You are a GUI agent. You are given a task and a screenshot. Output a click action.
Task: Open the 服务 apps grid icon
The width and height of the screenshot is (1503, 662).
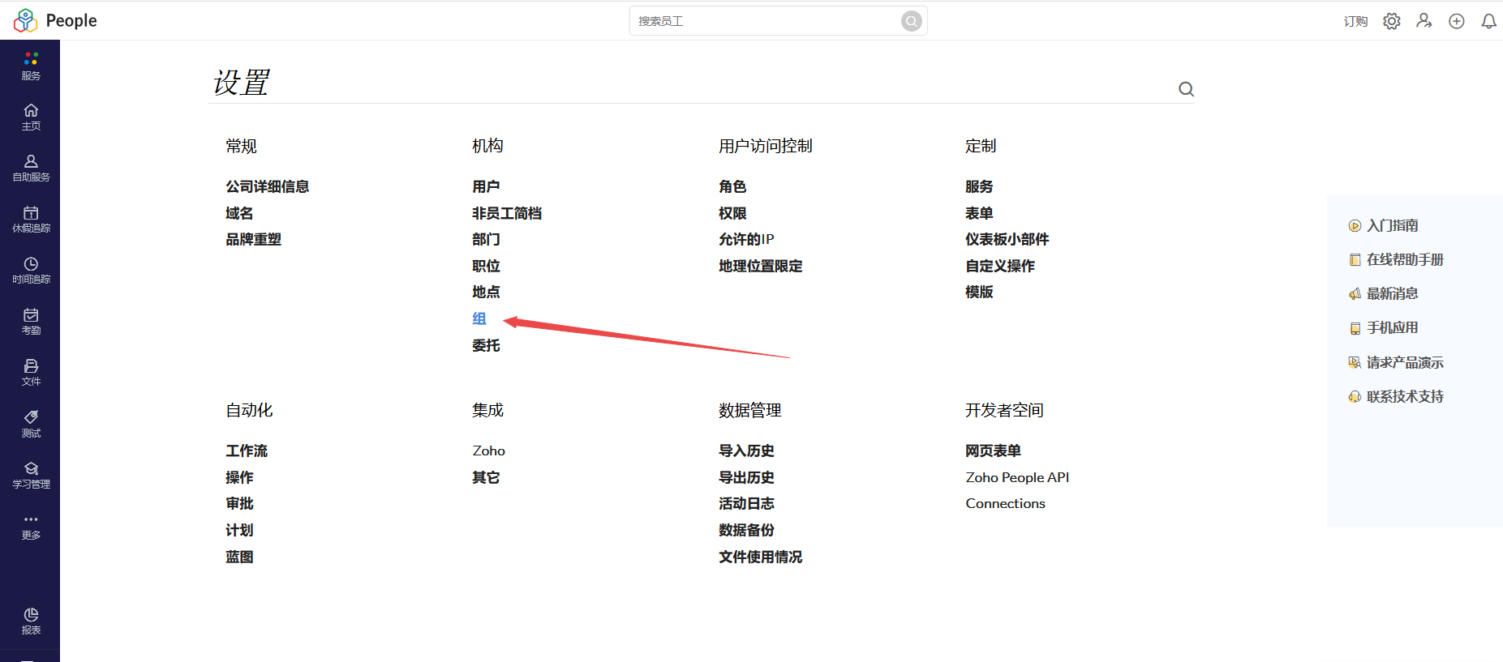pyautogui.click(x=31, y=65)
